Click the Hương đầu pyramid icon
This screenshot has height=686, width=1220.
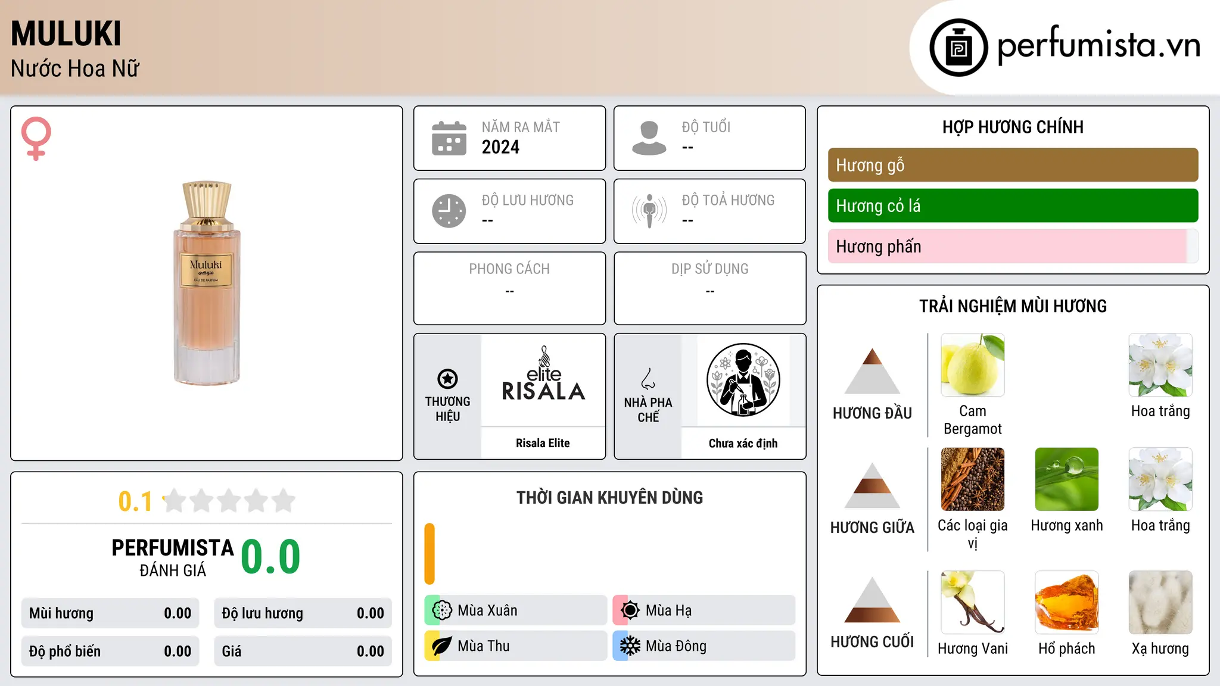tap(872, 371)
